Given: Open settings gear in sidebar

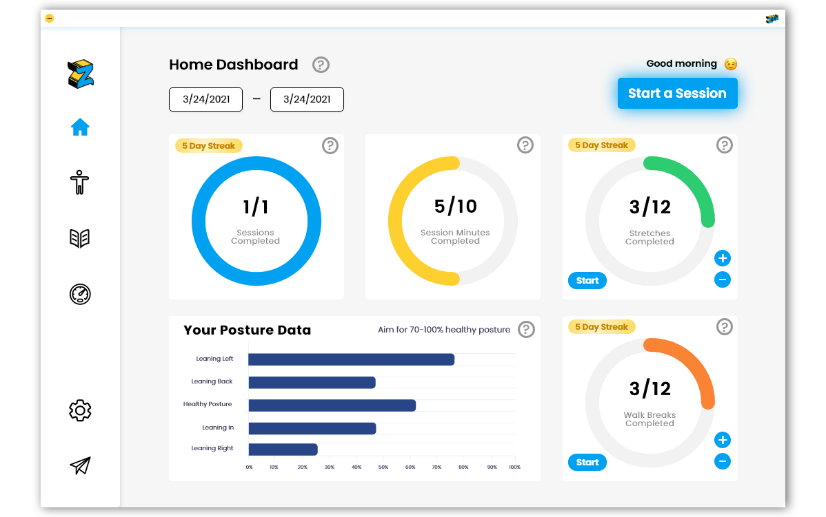Looking at the screenshot, I should (80, 410).
